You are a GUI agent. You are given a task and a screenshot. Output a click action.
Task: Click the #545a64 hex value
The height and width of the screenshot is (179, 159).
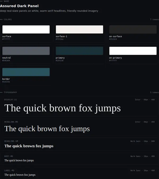pos(6,60)
